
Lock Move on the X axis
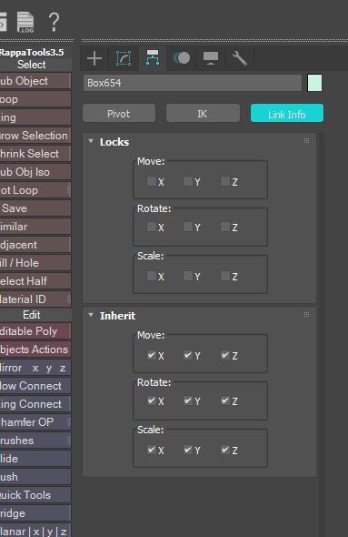152,181
